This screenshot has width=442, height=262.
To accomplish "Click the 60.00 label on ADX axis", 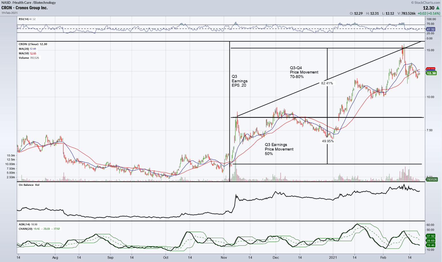I will click(x=430, y=225).
